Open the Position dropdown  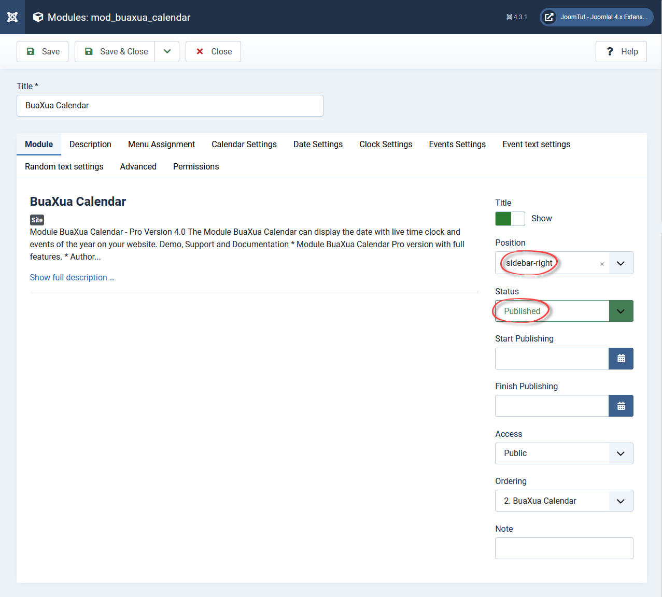(x=621, y=263)
